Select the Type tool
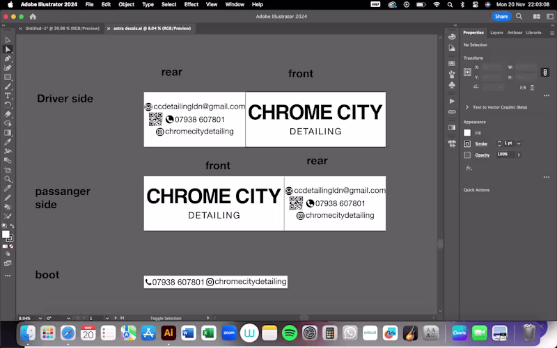This screenshot has height=348, width=557. click(x=8, y=96)
